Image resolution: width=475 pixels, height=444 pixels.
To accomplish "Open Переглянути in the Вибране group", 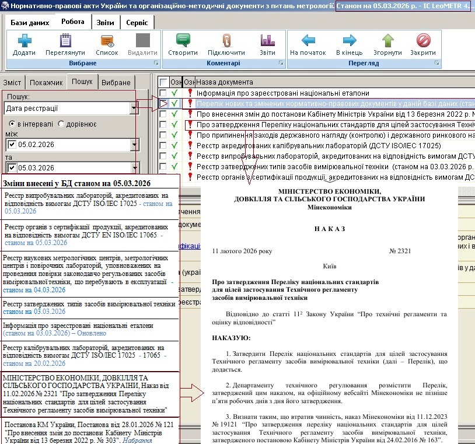I will (65, 41).
